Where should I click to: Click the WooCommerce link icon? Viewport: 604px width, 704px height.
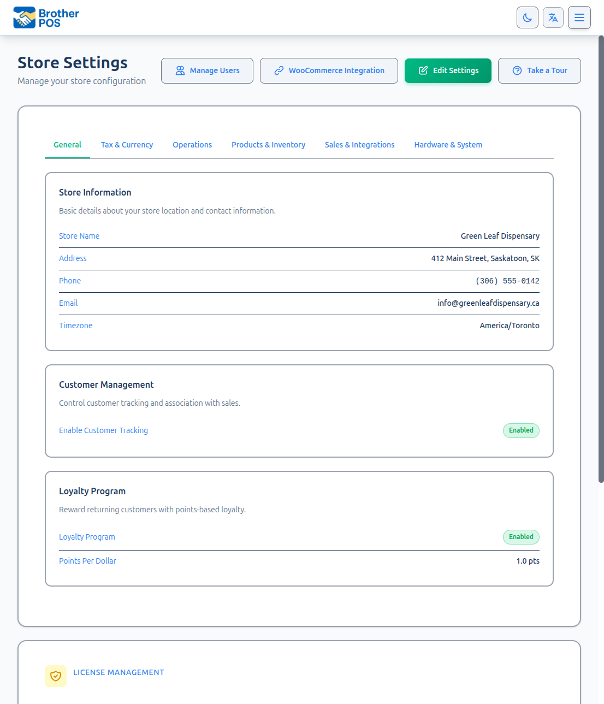tap(279, 70)
